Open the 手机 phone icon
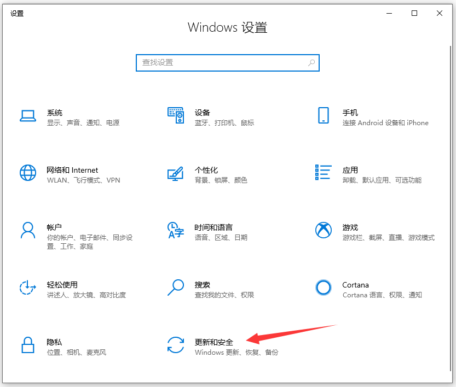This screenshot has width=456, height=387. coord(324,115)
